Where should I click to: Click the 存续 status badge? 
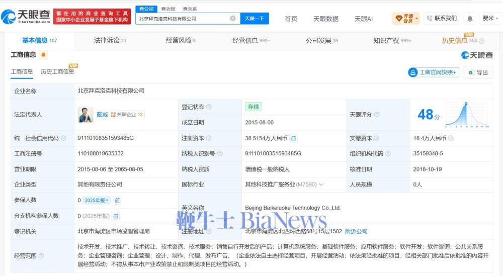coord(253,107)
